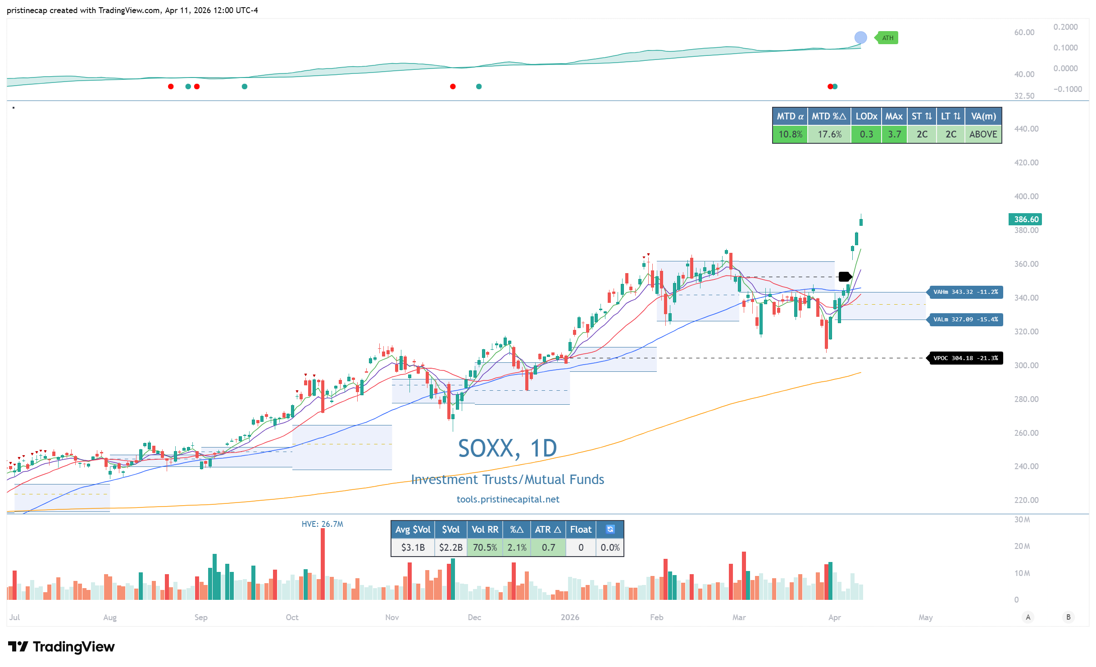Click the VALm 327.09 label tag
Screen dimensions: 1096x667
[x=965, y=320]
